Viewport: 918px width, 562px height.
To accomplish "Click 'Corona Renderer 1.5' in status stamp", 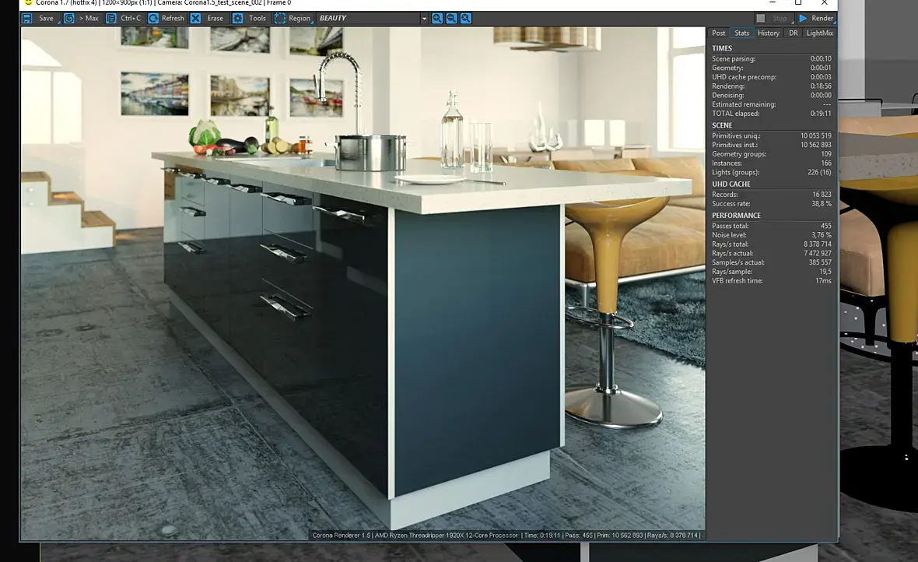I will tap(342, 535).
